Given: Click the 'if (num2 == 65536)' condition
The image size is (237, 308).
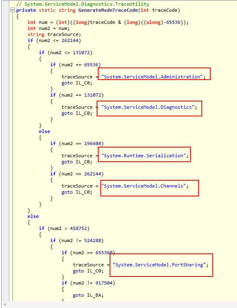Looking at the screenshot, I should [x=76, y=65].
